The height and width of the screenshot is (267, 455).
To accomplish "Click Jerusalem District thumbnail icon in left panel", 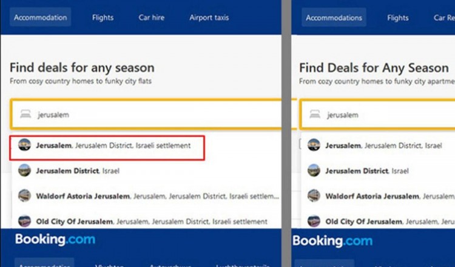I will pos(25,171).
